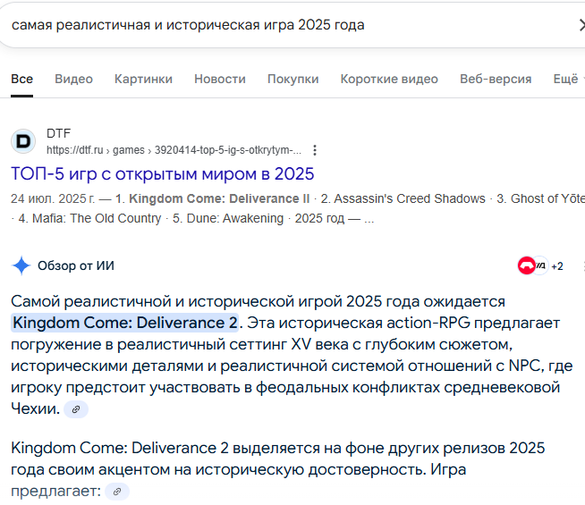Click the 24 июл. 2025 г. snippet date
This screenshot has width=585, height=505.
(x=53, y=198)
